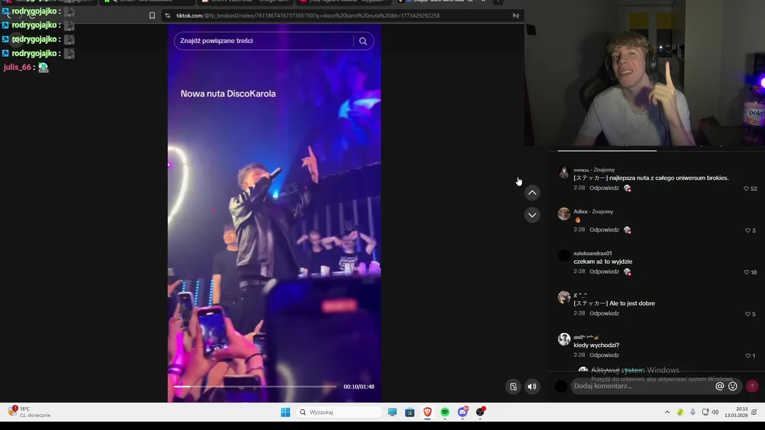The width and height of the screenshot is (765, 430).
Task: Open avatar of 'kiedy wychodzi?' commenter
Action: [x=564, y=339]
